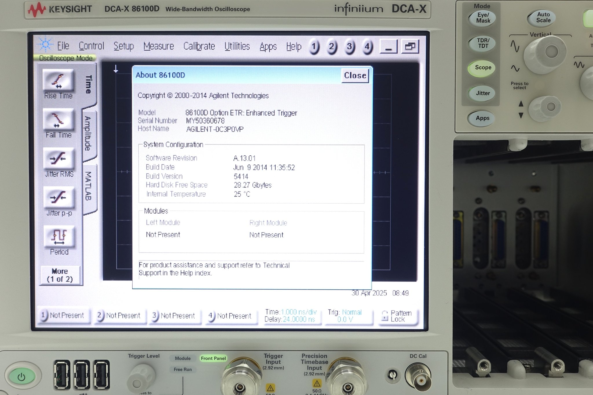This screenshot has height=395, width=593.
Task: Select the Free Run trigger button
Action: tap(183, 370)
